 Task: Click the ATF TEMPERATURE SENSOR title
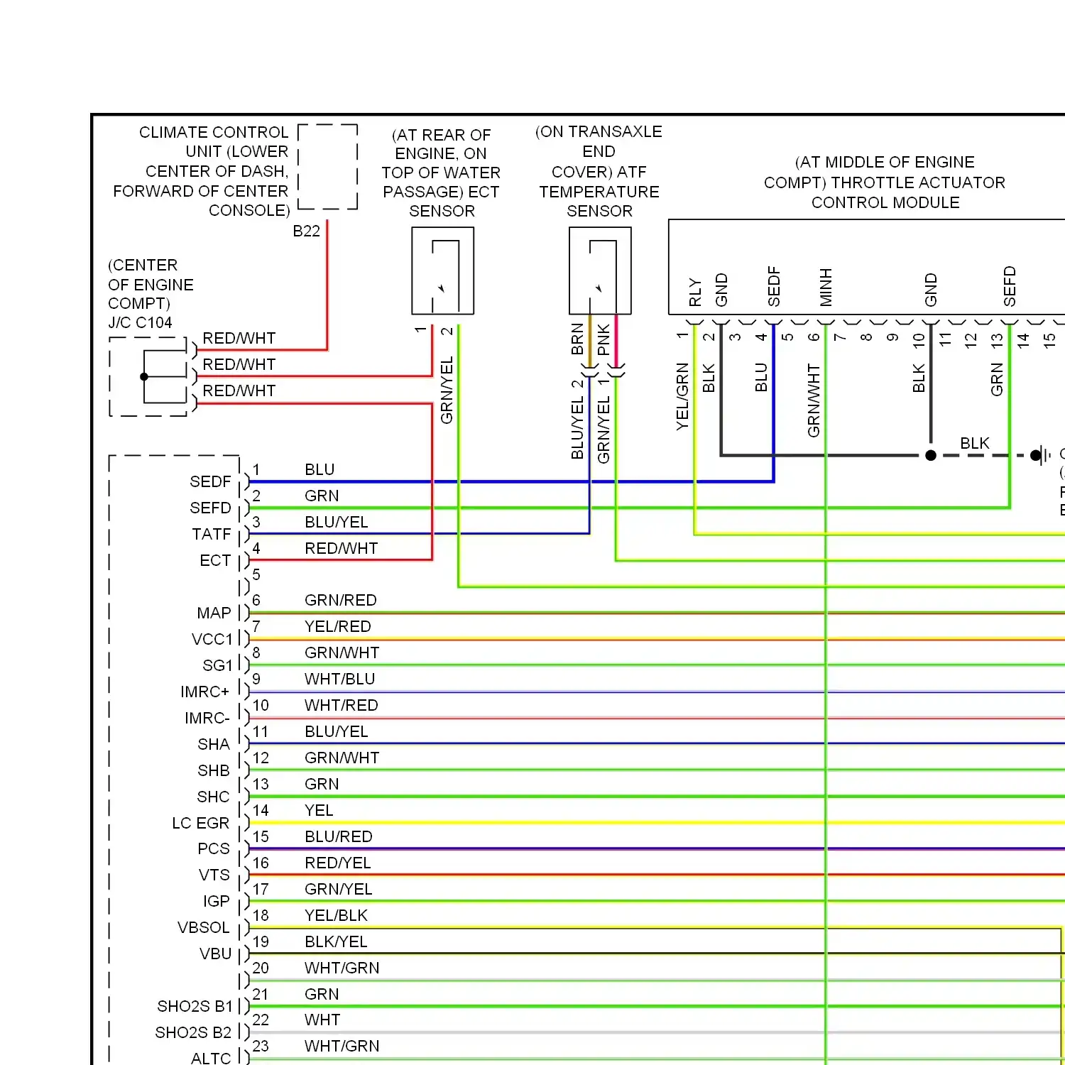pos(599,171)
